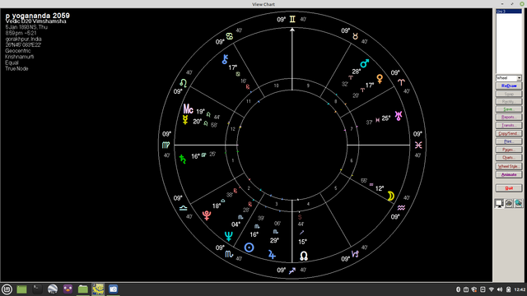Screen dimensions: 527x296
Task: Open the Pages button
Action: click(509, 150)
